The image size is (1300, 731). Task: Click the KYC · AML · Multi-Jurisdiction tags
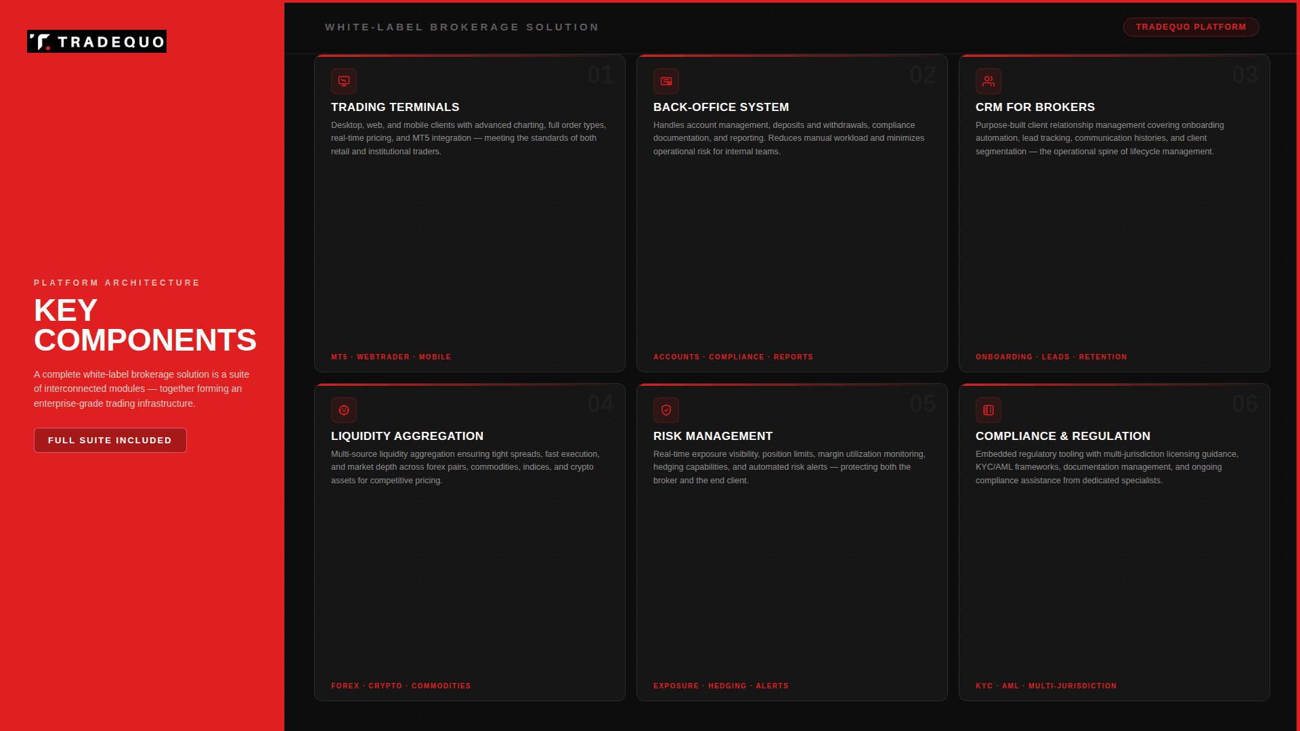(1046, 686)
